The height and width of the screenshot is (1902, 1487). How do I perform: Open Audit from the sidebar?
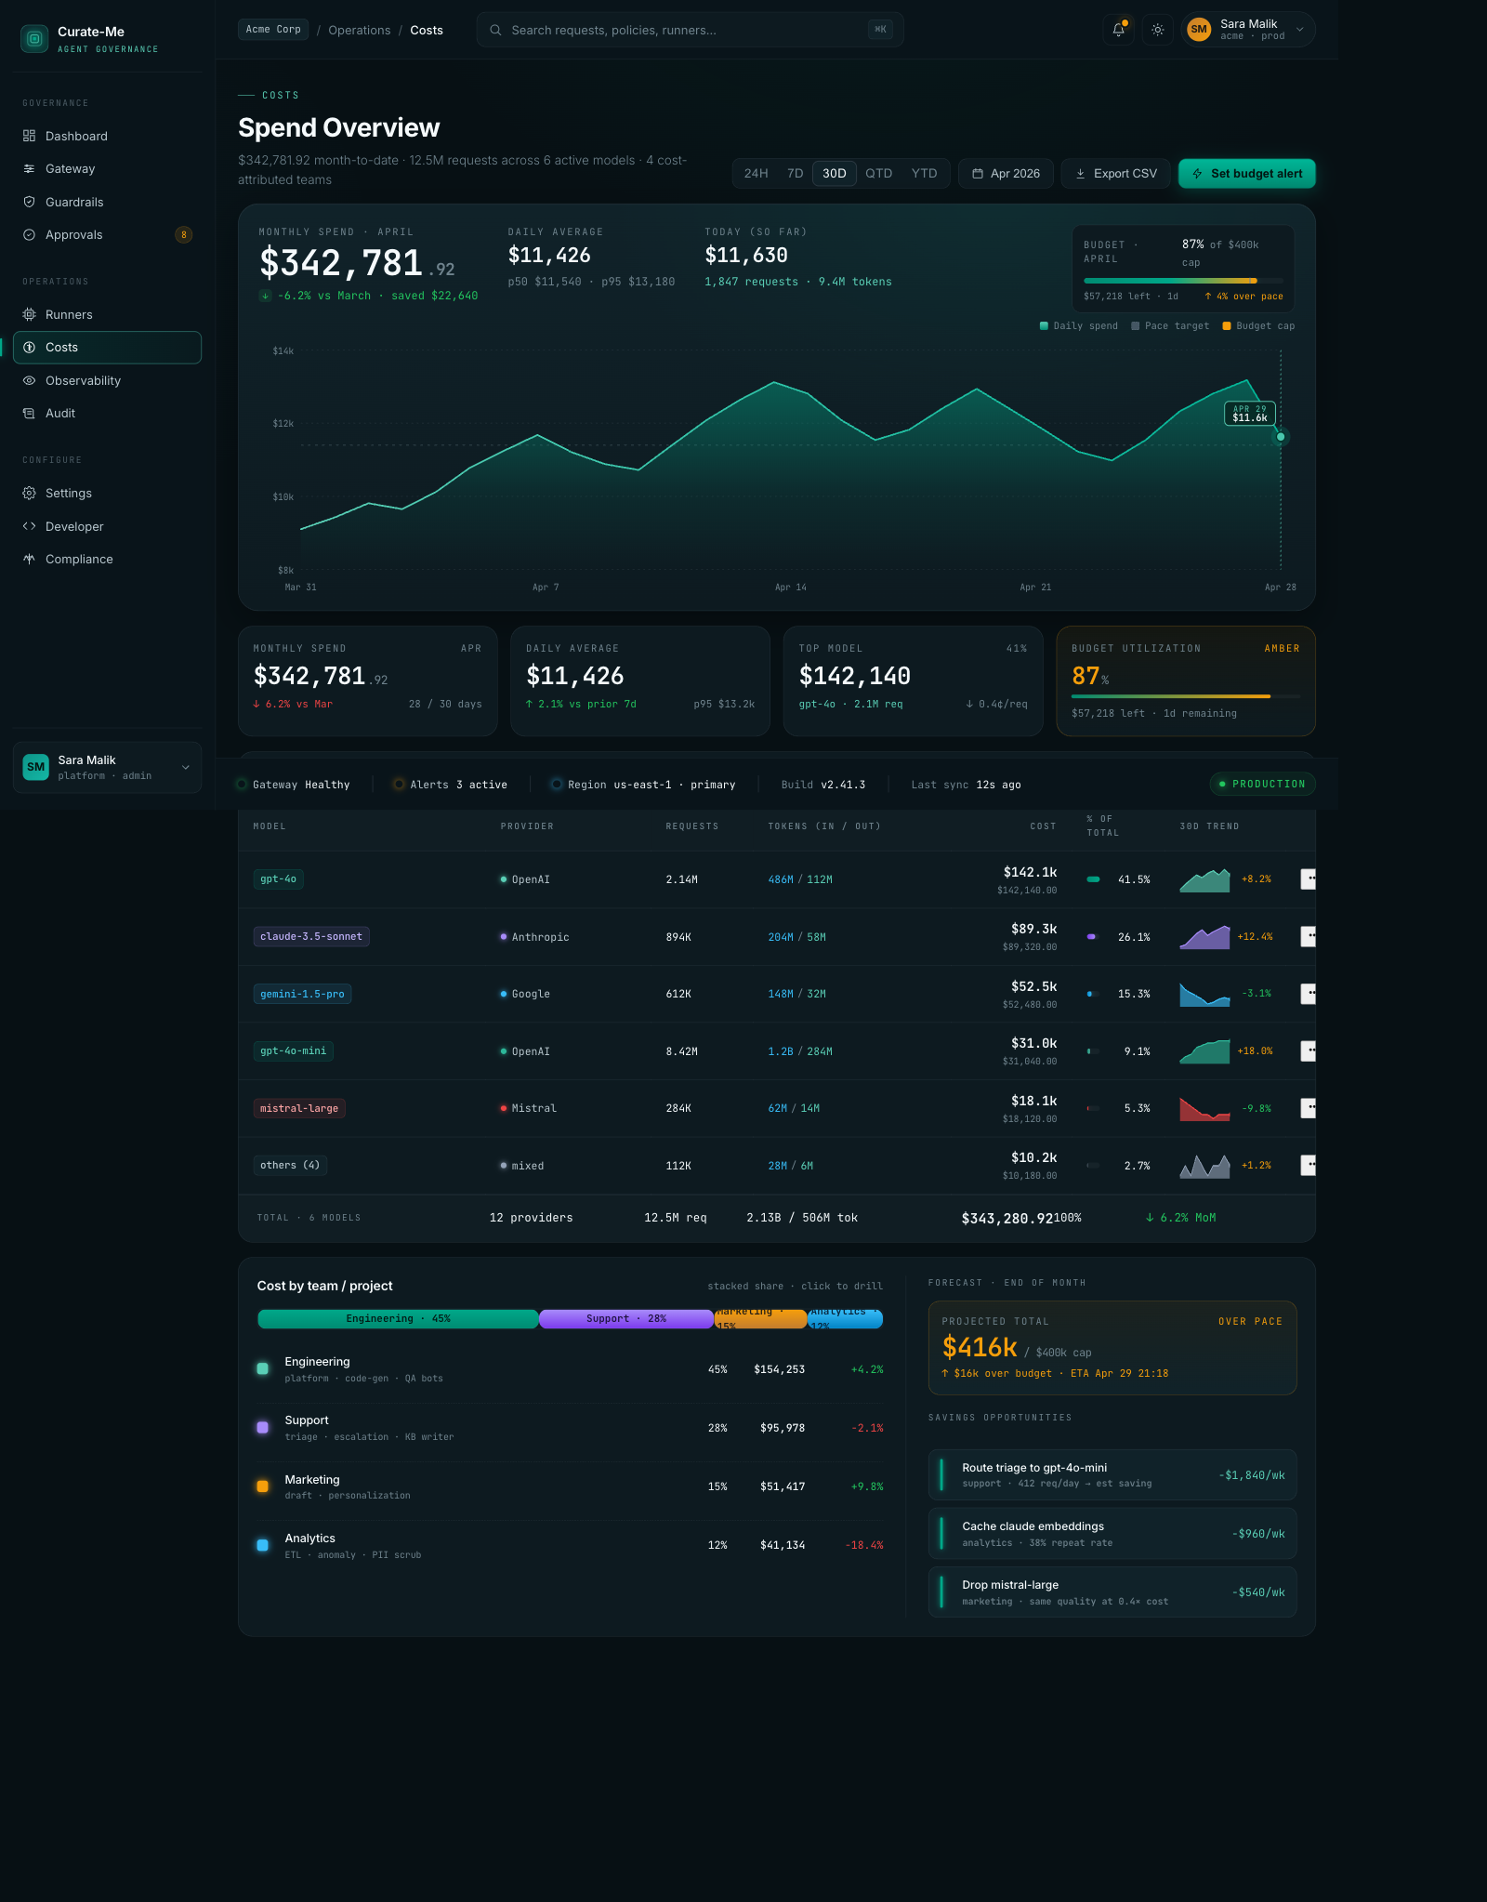60,413
